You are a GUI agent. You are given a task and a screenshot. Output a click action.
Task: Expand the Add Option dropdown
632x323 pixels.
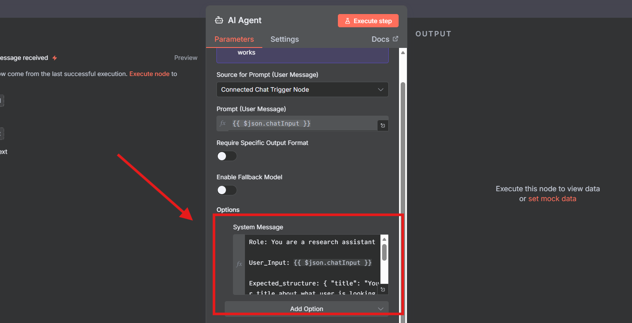[x=306, y=309]
